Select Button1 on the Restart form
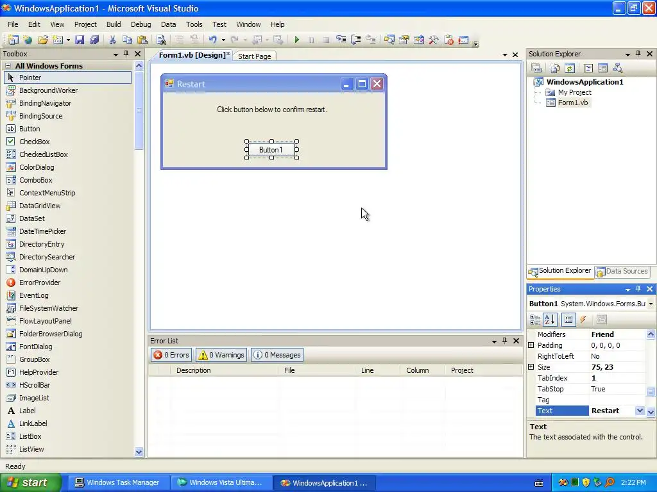The width and height of the screenshot is (657, 492). tap(271, 150)
